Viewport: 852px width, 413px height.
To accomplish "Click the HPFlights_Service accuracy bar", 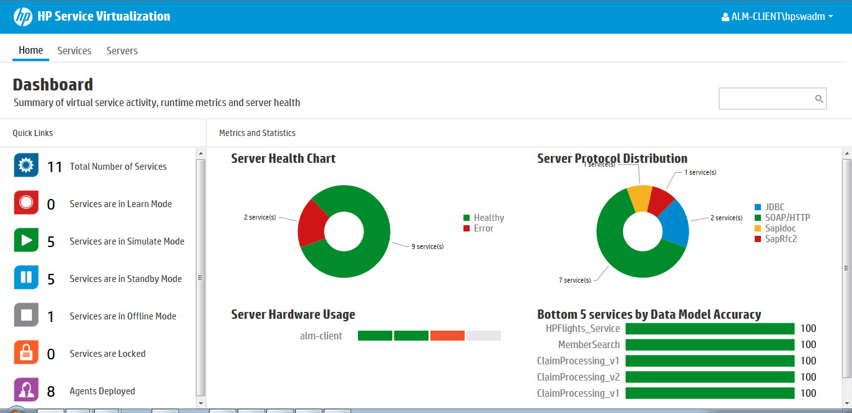I will click(710, 329).
